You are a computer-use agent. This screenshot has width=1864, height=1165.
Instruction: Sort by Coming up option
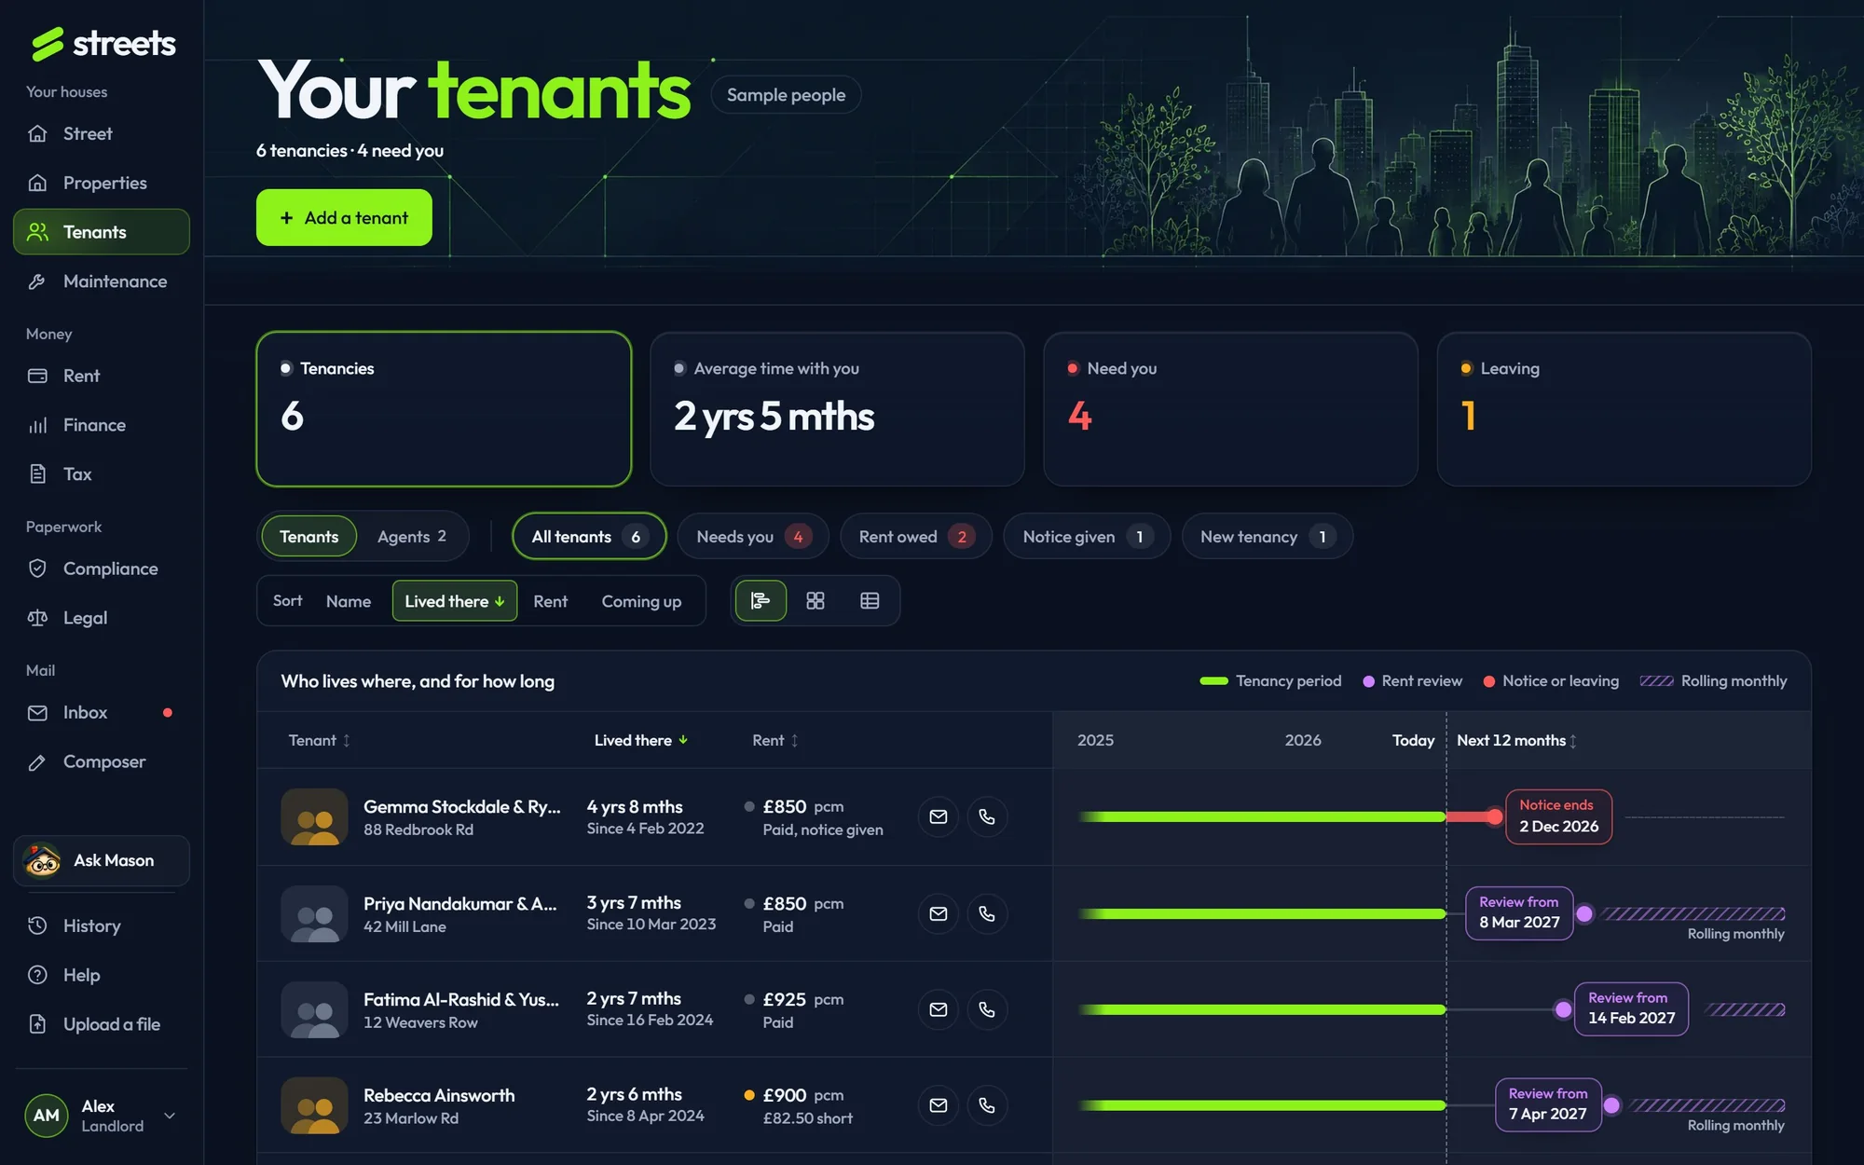point(641,601)
